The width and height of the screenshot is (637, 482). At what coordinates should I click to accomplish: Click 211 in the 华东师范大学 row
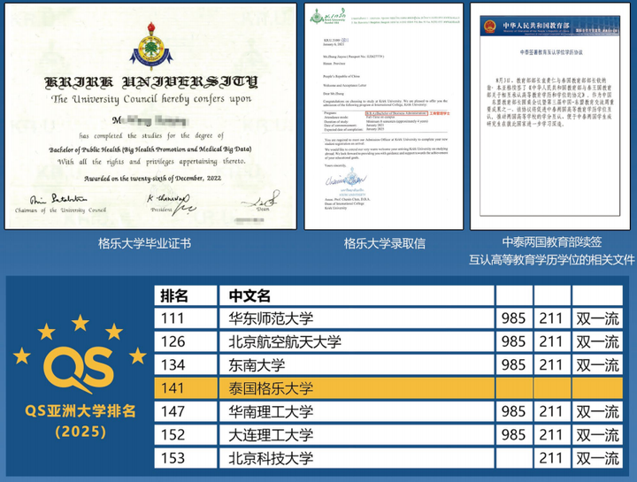(551, 318)
